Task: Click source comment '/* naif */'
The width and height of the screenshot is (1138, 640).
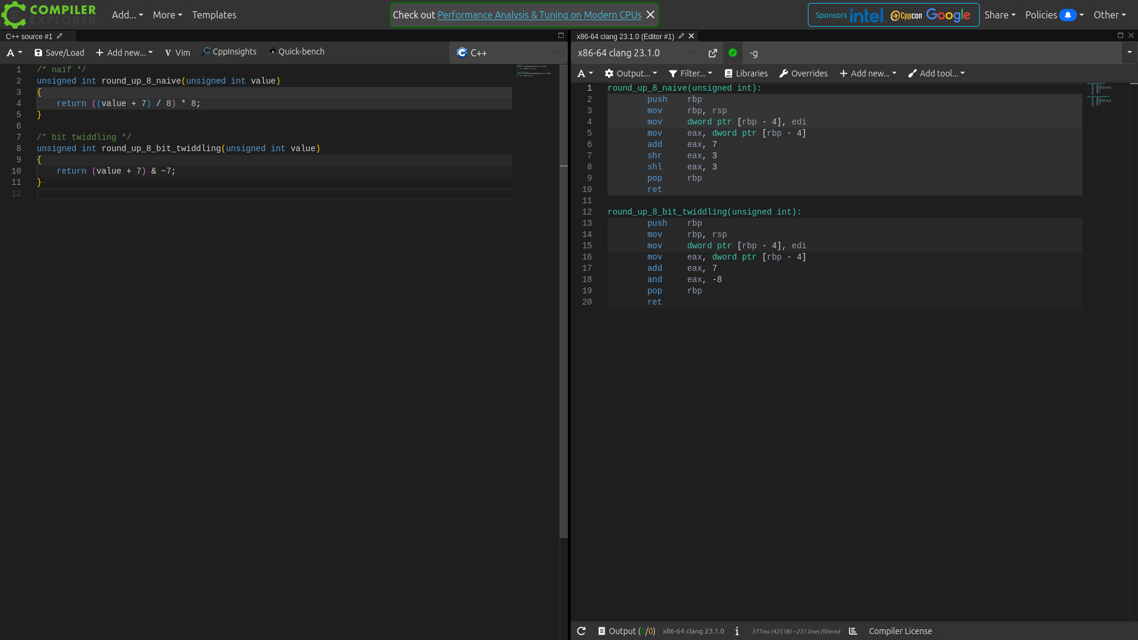Action: pos(62,69)
